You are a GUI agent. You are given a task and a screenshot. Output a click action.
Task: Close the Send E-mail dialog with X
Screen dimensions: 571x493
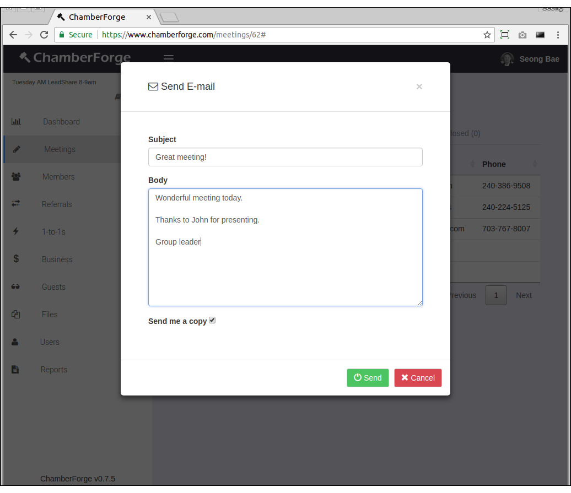(x=419, y=86)
